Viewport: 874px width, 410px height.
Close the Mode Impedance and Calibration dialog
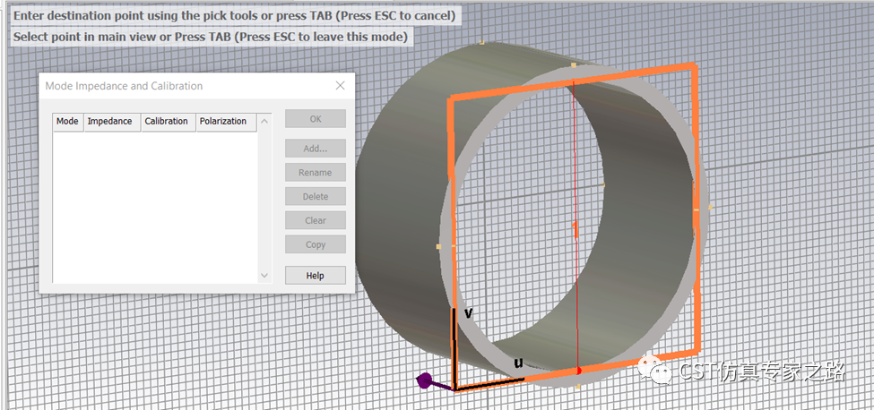click(340, 86)
